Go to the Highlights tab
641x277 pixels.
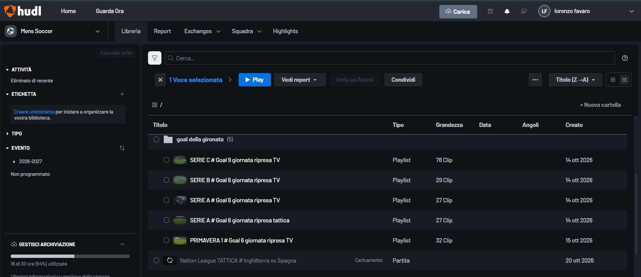[285, 31]
